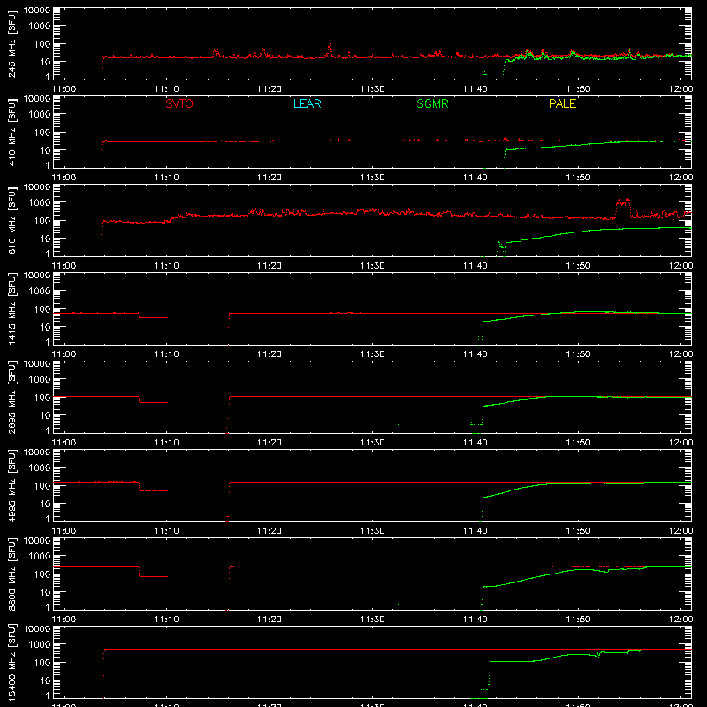Select the '8800 MHz [SFU]' y-axis title
This screenshot has height=707, width=707.
12,574
